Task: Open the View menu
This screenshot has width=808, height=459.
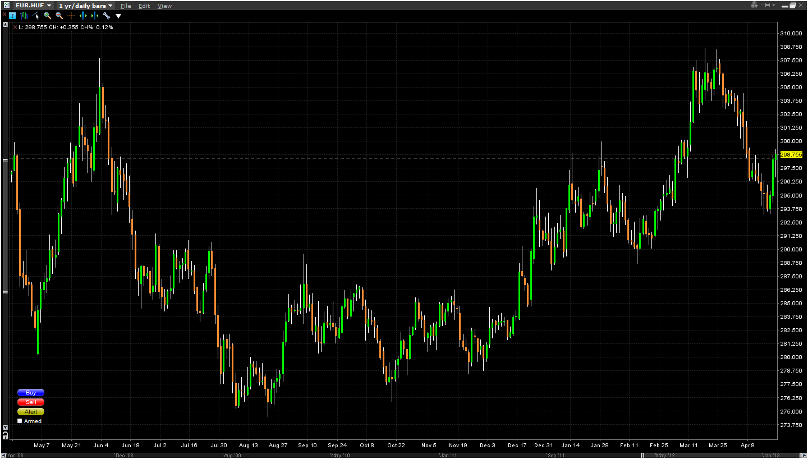Action: pyautogui.click(x=164, y=6)
